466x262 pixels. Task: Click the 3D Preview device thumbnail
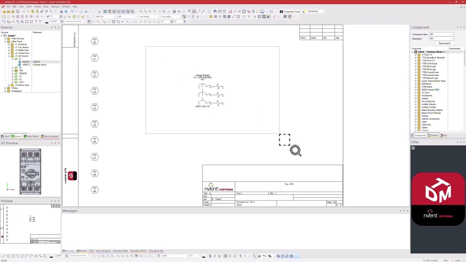point(31,172)
